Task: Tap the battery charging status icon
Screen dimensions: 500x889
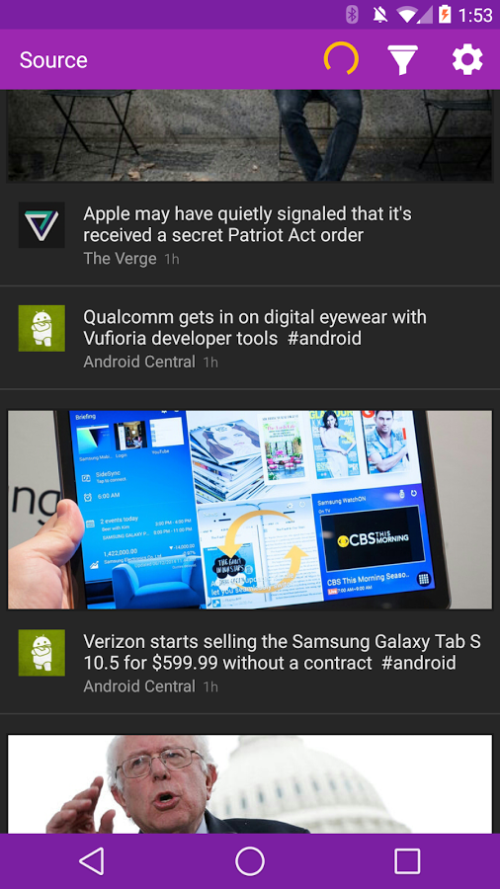Action: [446, 15]
